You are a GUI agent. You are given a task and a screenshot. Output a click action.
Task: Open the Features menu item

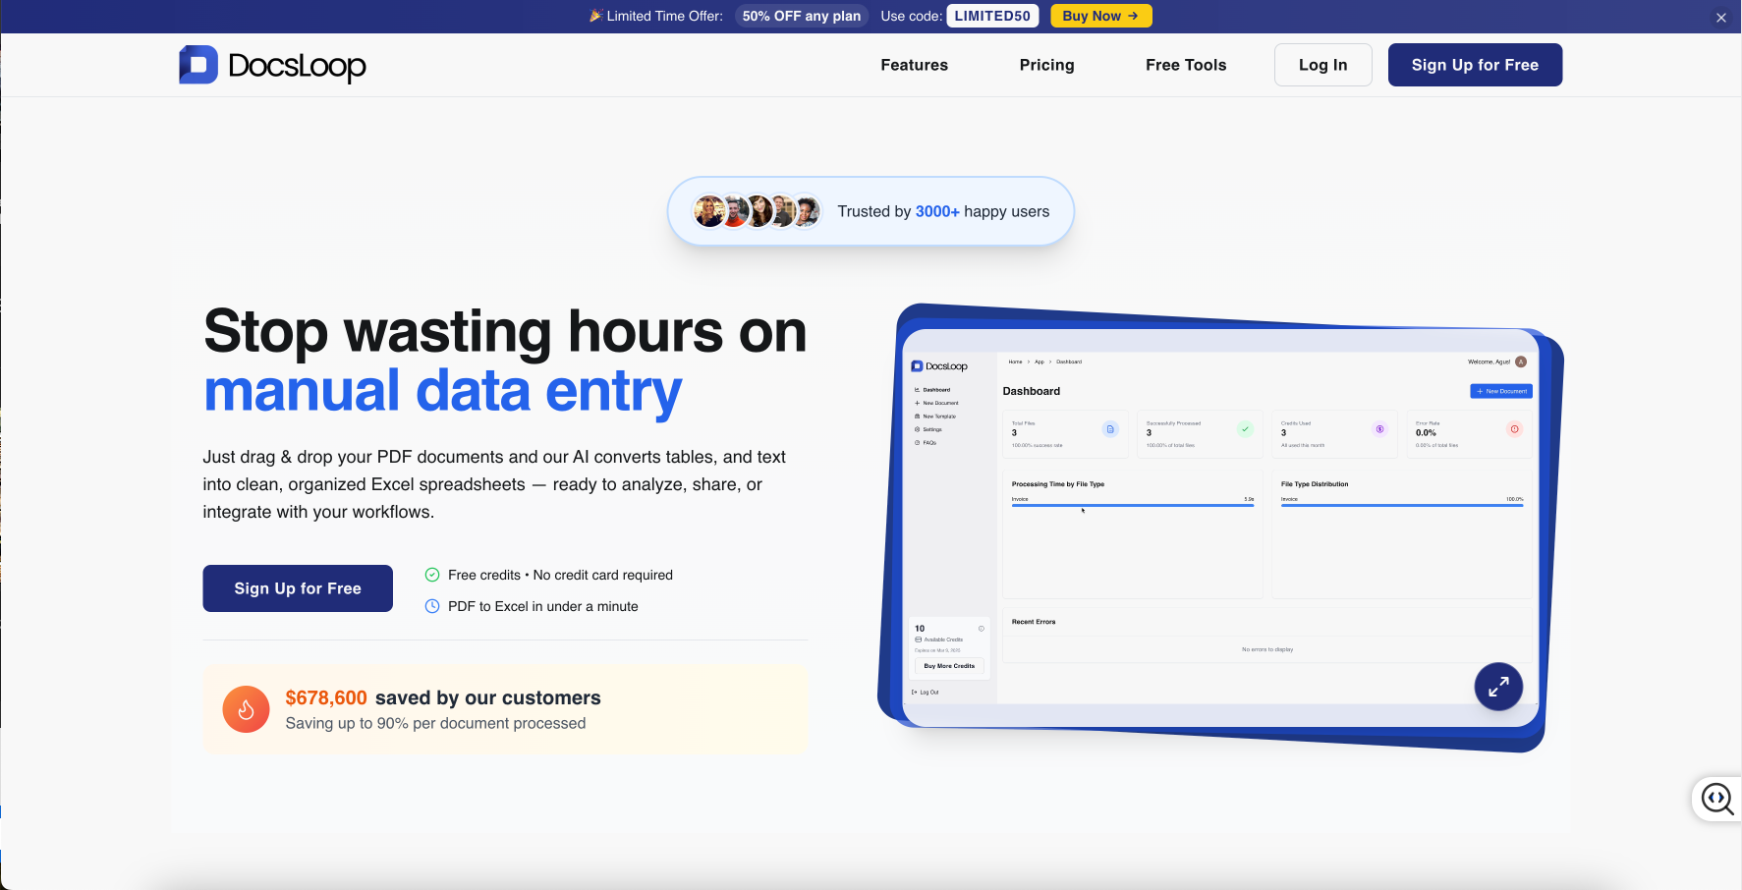coord(914,65)
